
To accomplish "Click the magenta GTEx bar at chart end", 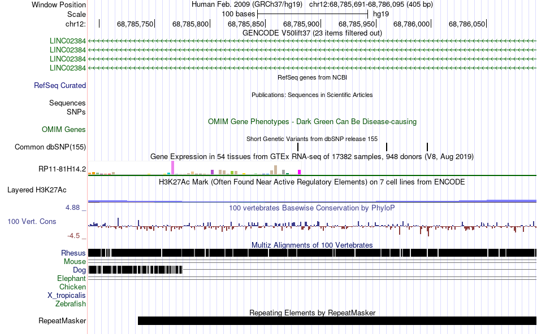I will point(300,172).
